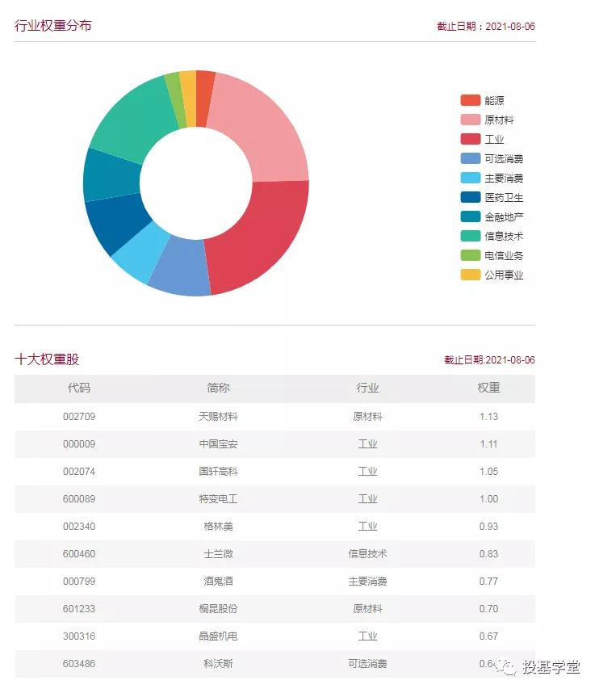Image resolution: width=599 pixels, height=693 pixels.
Task: Select the 信息技术 legend label
Action: tap(504, 236)
